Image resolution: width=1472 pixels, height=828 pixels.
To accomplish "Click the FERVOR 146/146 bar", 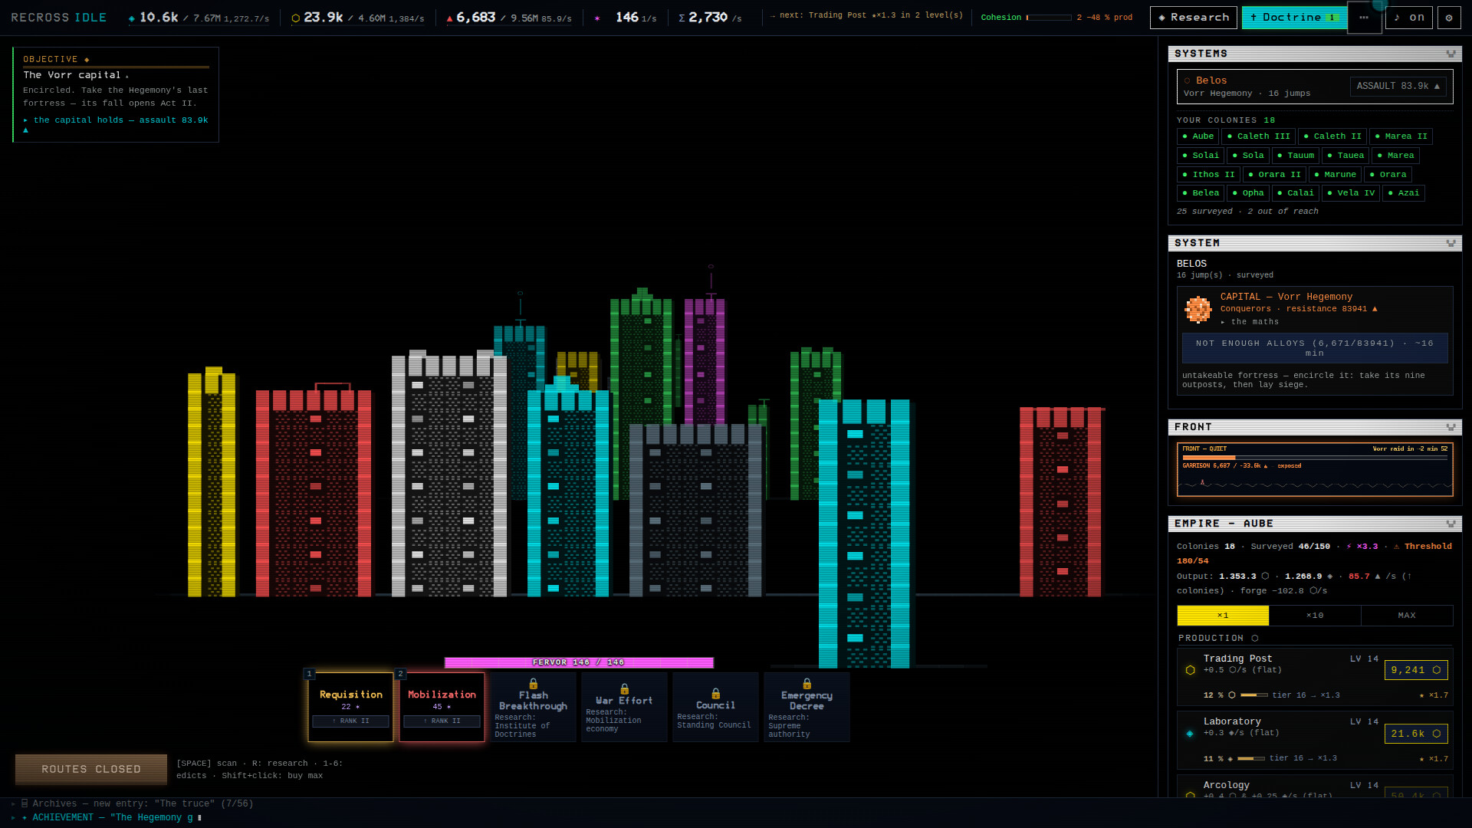I will coord(579,662).
